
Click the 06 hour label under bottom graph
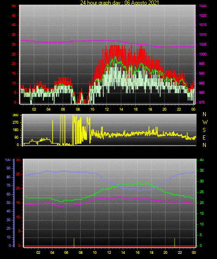(66, 252)
